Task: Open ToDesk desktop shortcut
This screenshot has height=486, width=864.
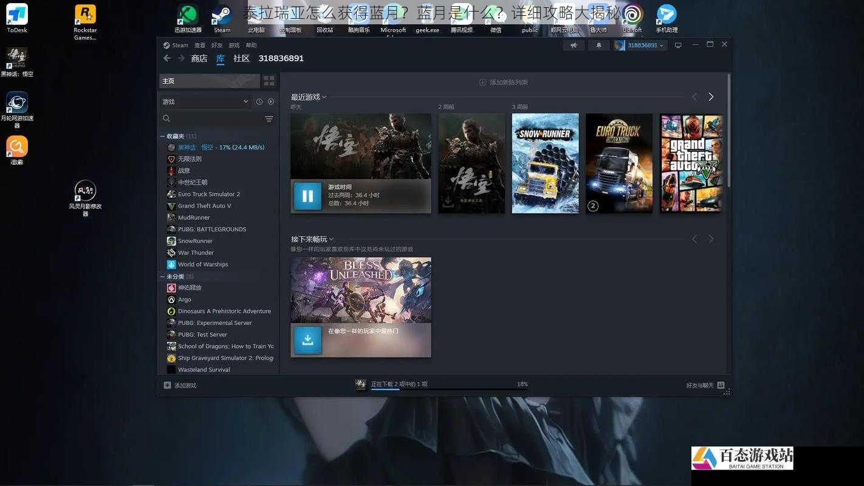Action: click(x=17, y=18)
